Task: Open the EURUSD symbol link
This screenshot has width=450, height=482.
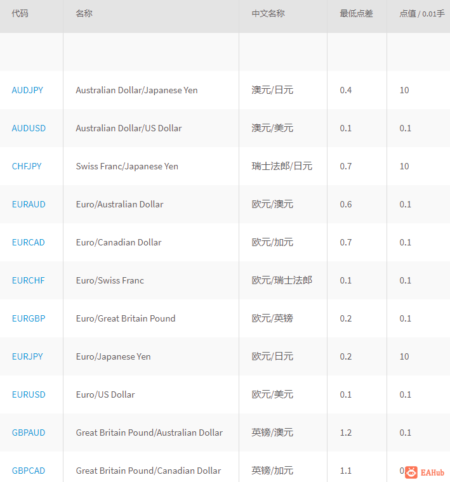Action: click(29, 394)
